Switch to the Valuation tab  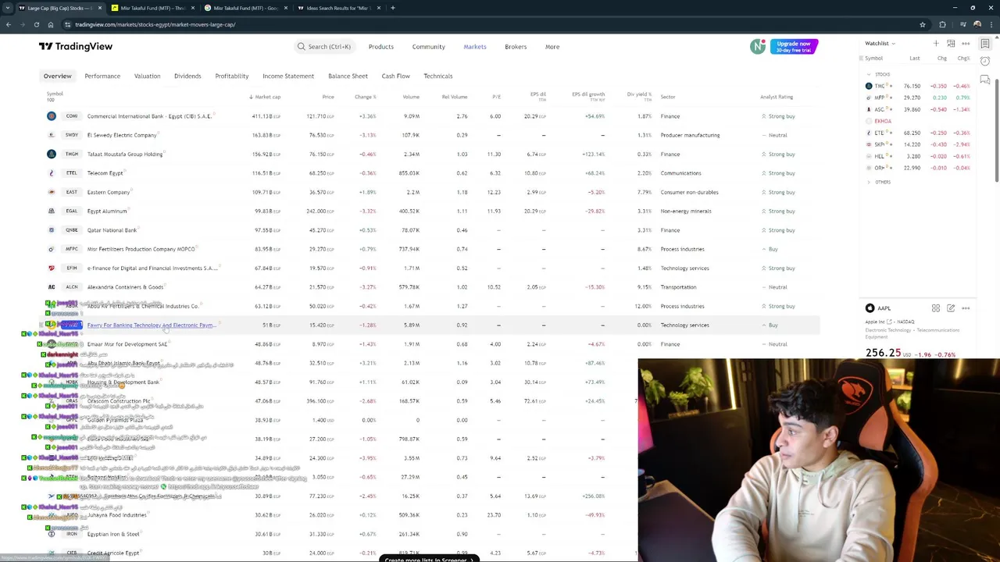pyautogui.click(x=147, y=76)
